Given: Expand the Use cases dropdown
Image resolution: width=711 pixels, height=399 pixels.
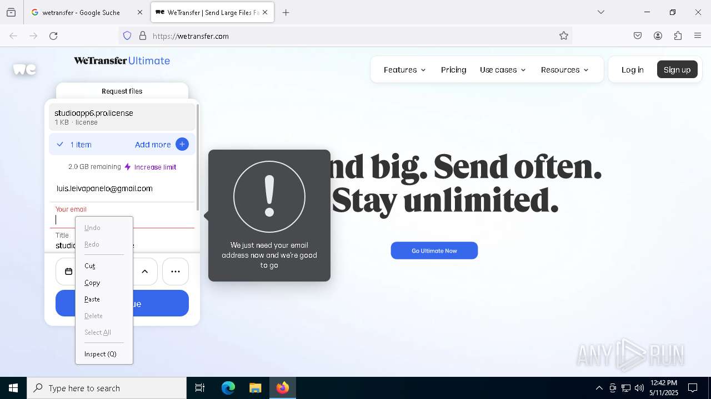Looking at the screenshot, I should click(503, 70).
